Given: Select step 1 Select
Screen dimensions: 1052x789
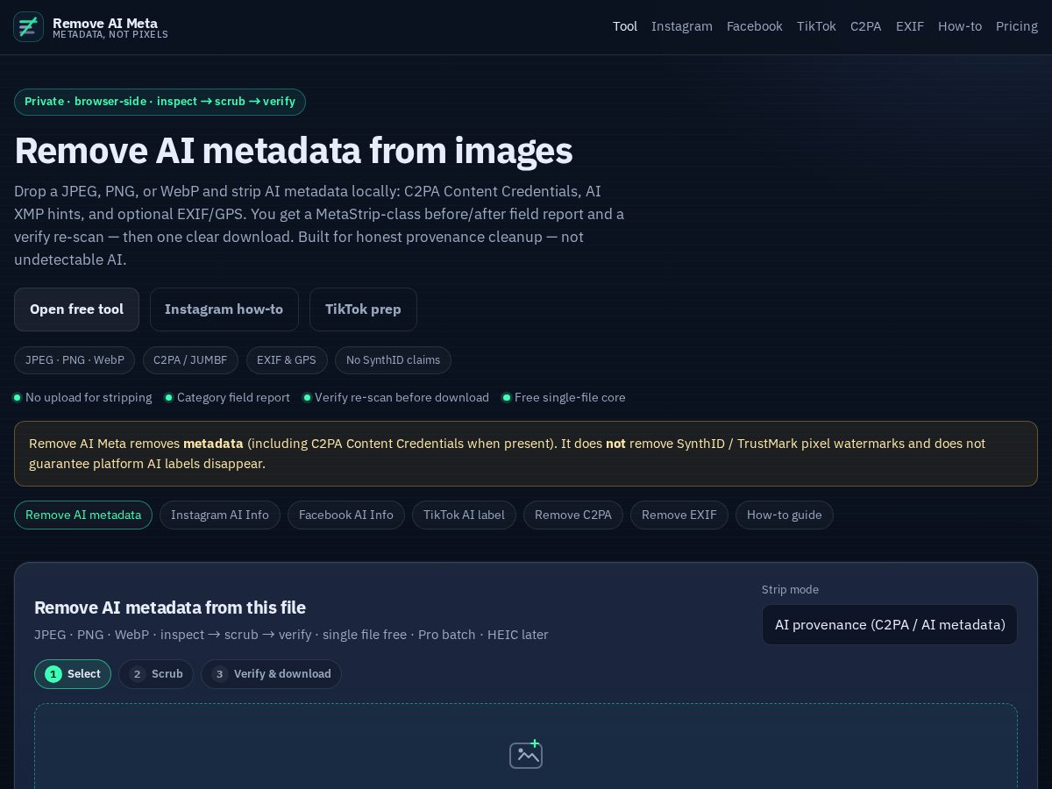Looking at the screenshot, I should [x=73, y=674].
